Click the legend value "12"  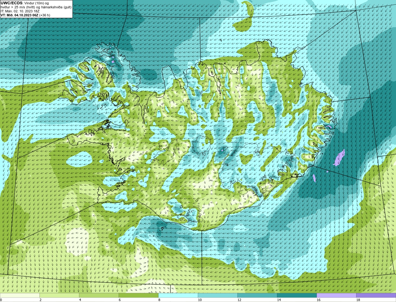[239, 300]
